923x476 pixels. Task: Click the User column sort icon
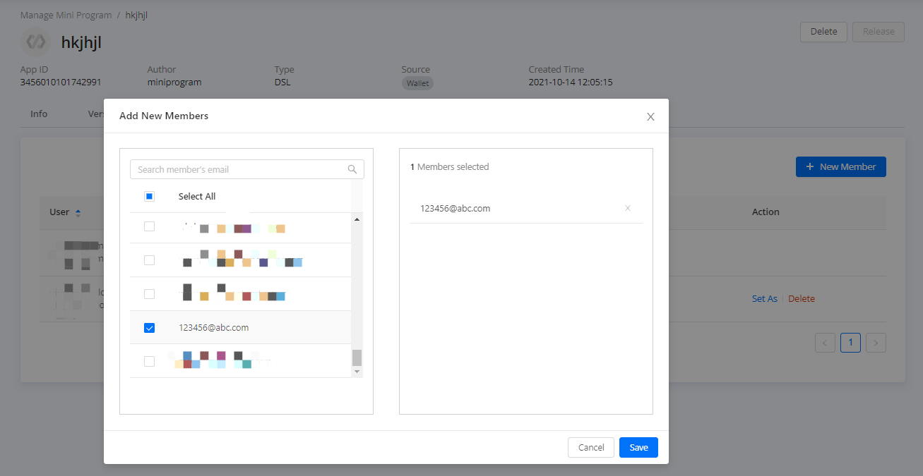[x=78, y=212]
